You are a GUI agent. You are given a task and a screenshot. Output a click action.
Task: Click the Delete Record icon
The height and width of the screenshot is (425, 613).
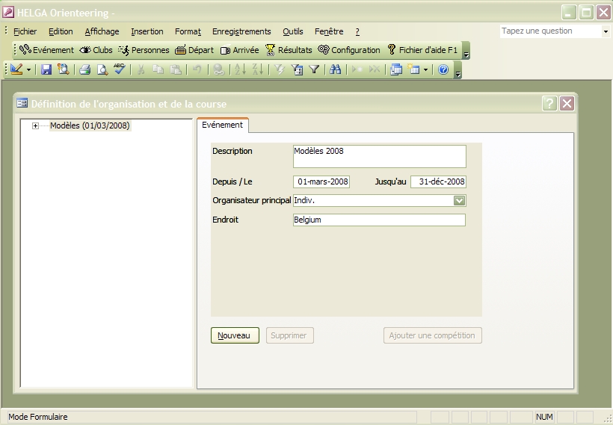pyautogui.click(x=374, y=69)
